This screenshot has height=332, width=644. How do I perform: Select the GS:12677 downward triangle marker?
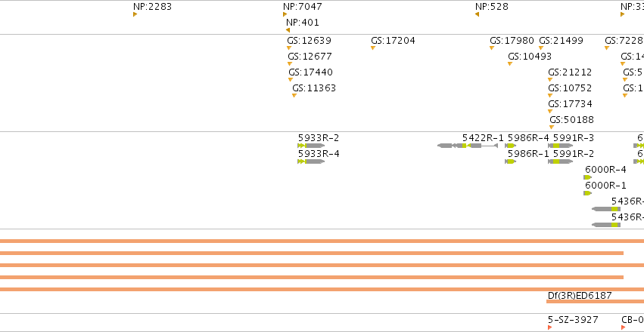[x=290, y=64]
